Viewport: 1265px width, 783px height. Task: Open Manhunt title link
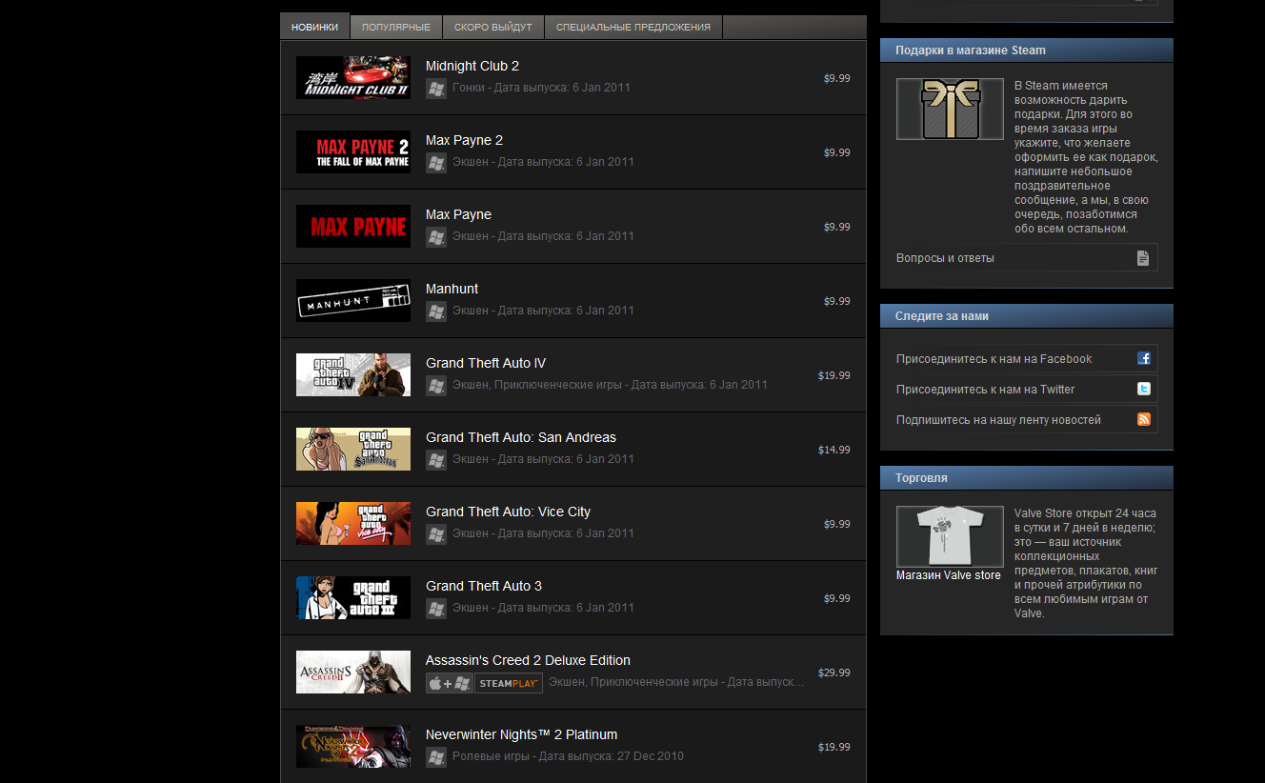coord(452,289)
